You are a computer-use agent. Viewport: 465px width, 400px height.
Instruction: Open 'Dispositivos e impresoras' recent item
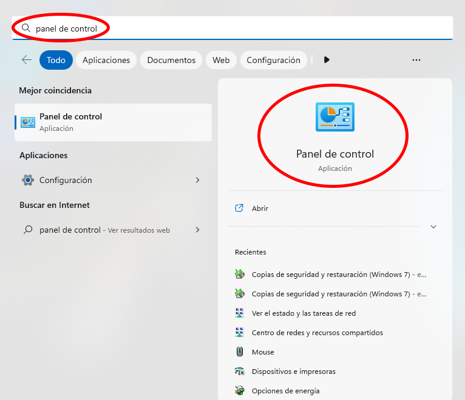(335, 372)
